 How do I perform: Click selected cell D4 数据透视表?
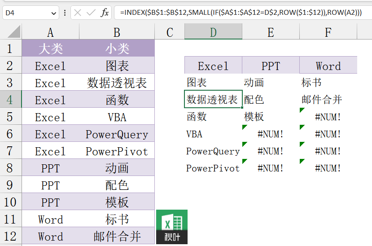coord(213,99)
